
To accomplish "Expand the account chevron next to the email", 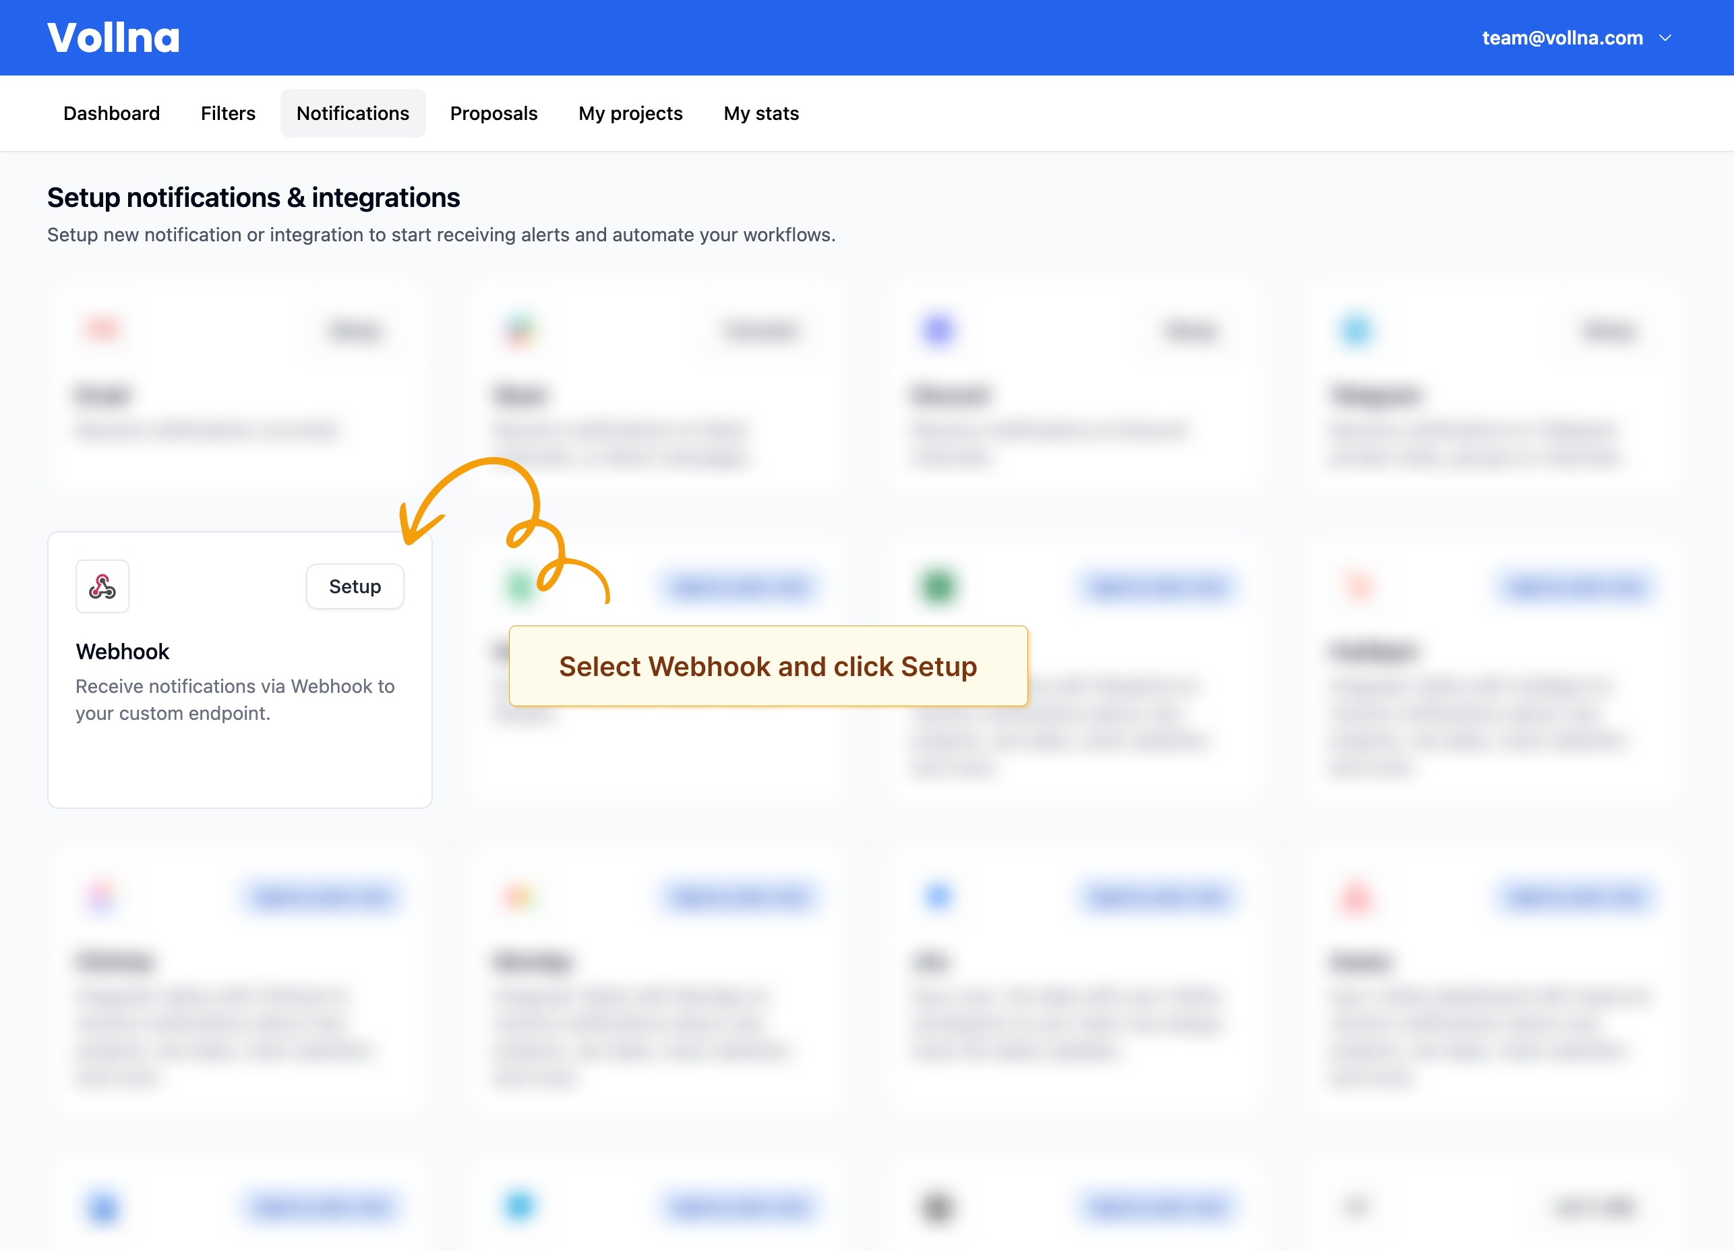I will tap(1665, 38).
